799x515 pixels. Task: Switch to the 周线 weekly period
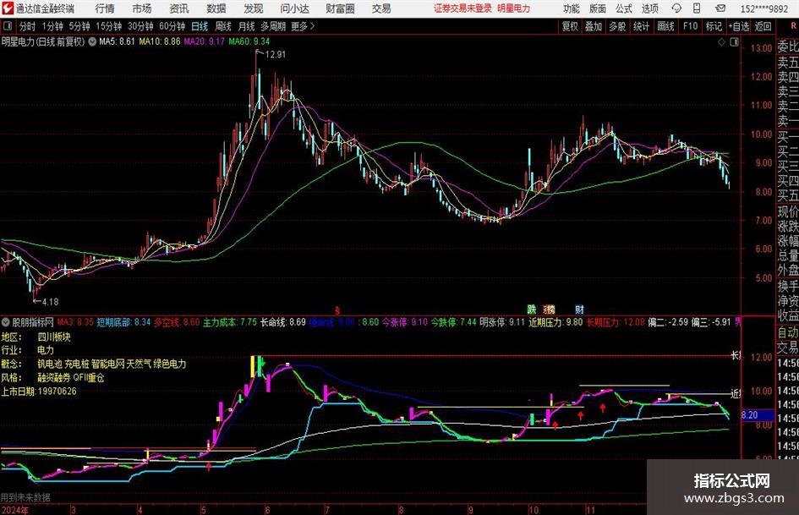[x=223, y=26]
